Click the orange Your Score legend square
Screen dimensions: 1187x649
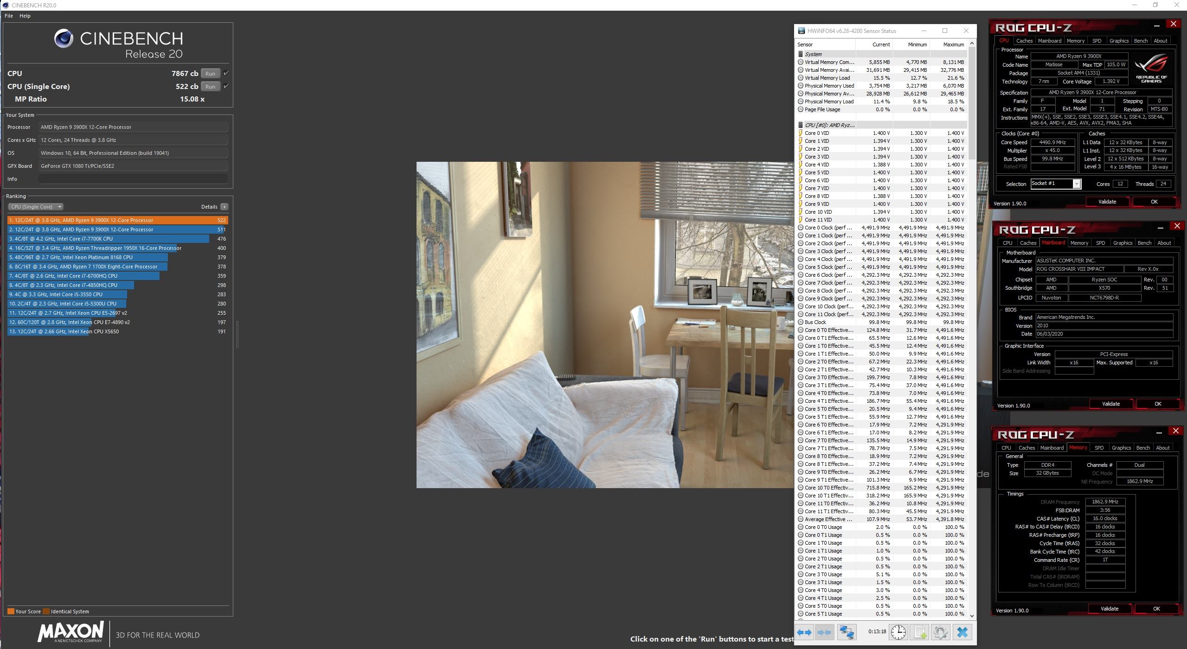[x=11, y=611]
